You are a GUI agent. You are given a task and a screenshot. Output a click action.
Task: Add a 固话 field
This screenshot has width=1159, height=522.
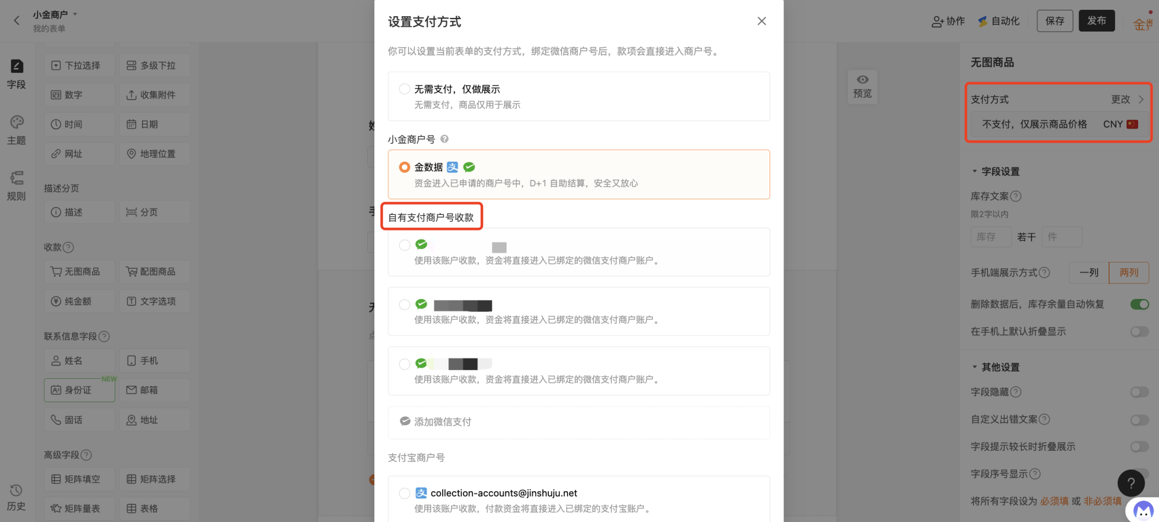(79, 420)
